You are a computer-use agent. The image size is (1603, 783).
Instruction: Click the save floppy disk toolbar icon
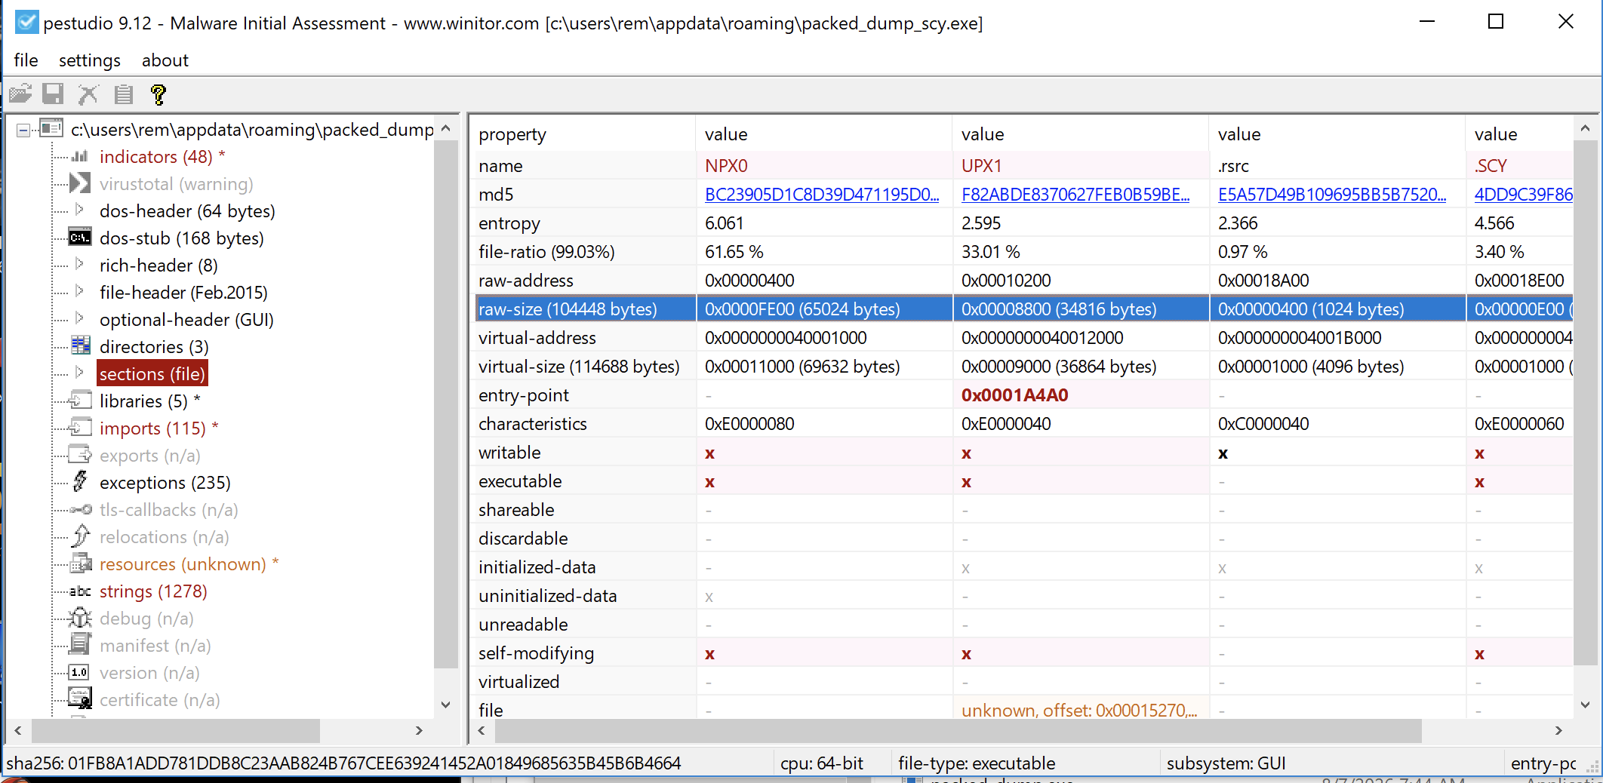pos(53,94)
